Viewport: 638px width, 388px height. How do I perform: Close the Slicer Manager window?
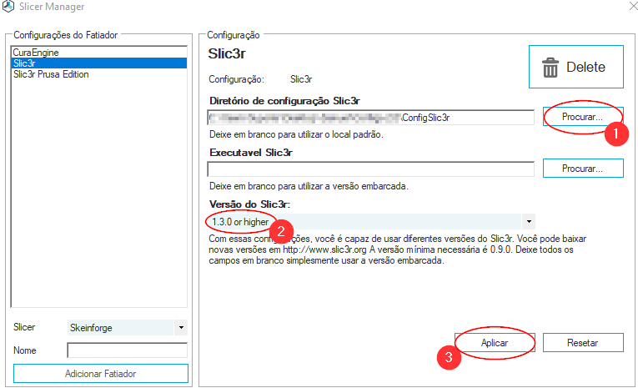[633, 6]
